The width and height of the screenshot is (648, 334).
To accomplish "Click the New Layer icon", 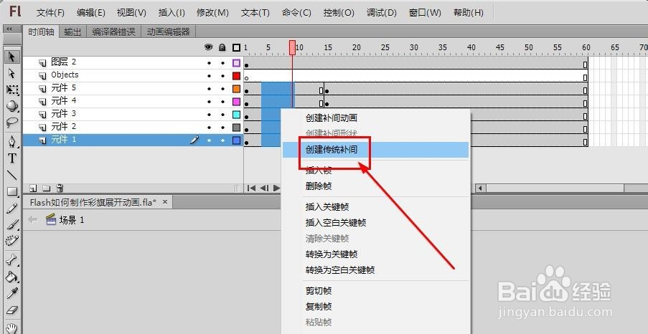I will pyautogui.click(x=33, y=189).
